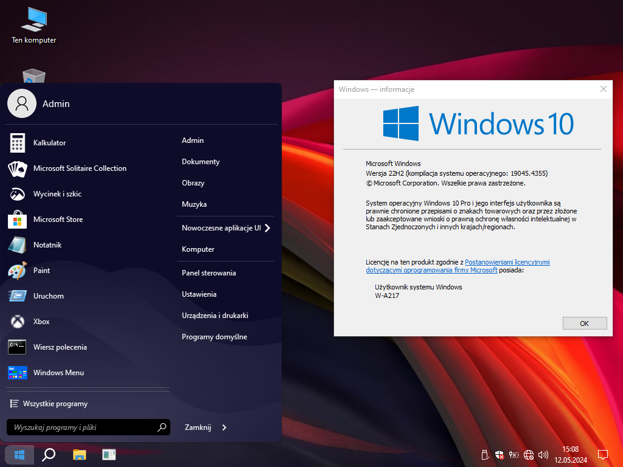Open Wycinek i szkic app
The width and height of the screenshot is (623, 467).
point(57,194)
